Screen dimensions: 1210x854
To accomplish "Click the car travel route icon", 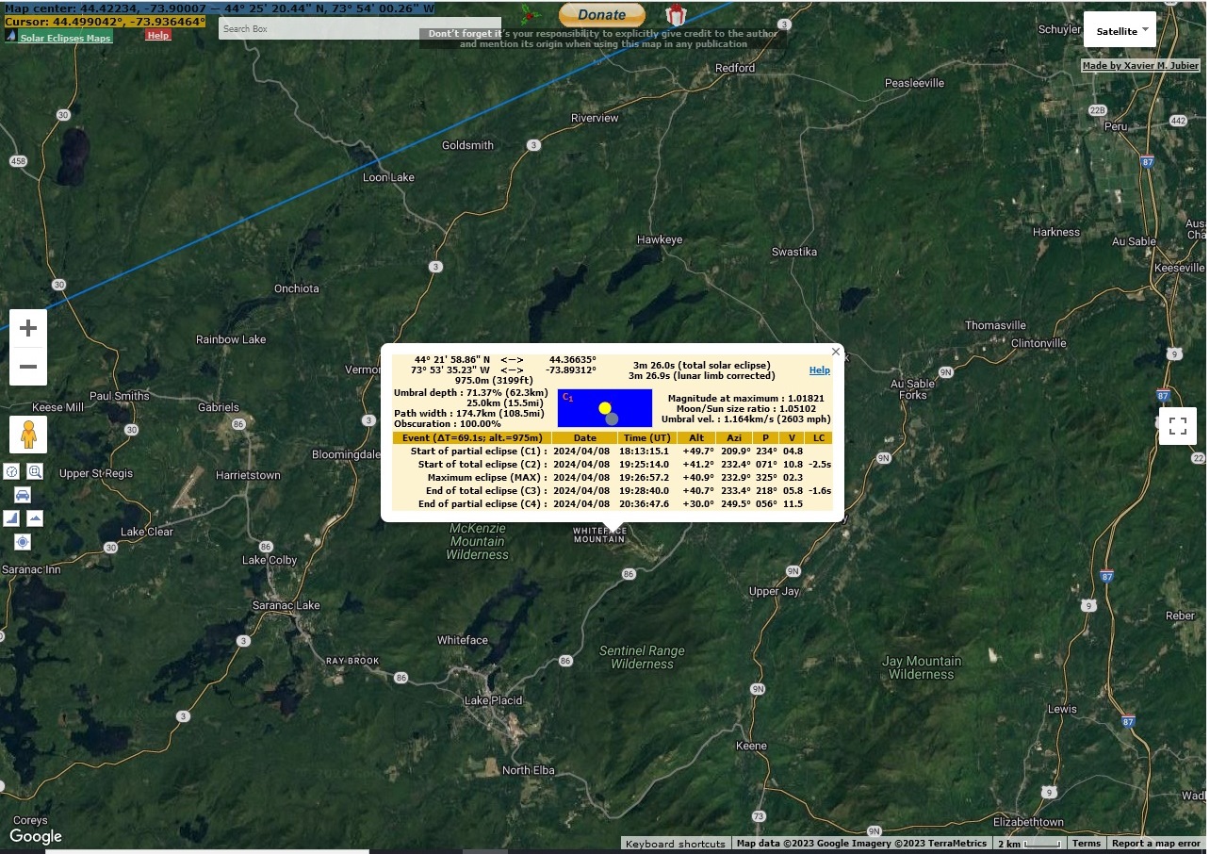I will tap(23, 495).
